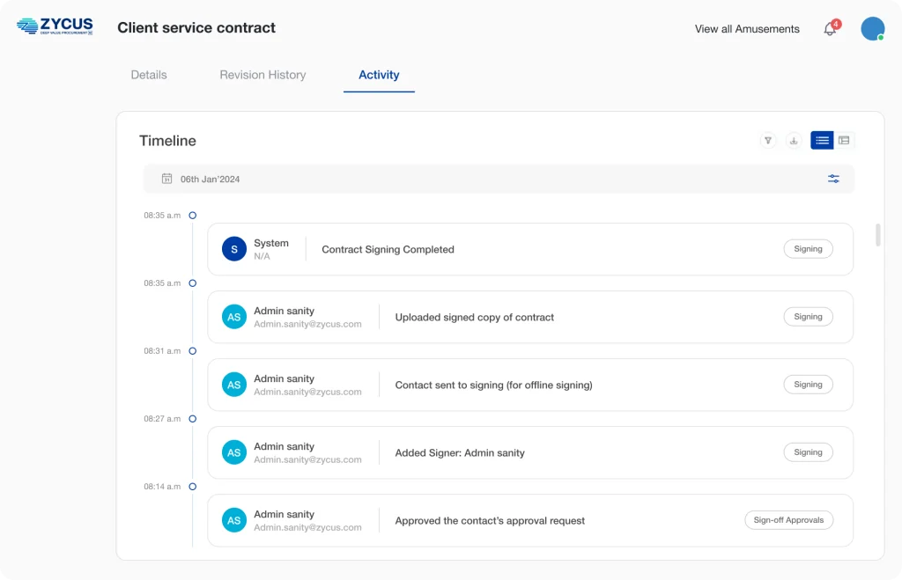This screenshot has width=902, height=580.
Task: Click Signing tag on Contract Signing Completed
Action: click(808, 249)
